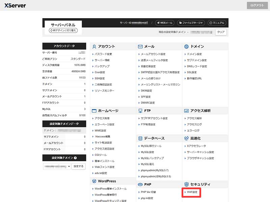Viewport: 270px width, 202px height.
Task: Open メールの振り分け
Action: [151, 78]
